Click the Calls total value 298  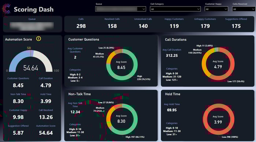[81, 26]
